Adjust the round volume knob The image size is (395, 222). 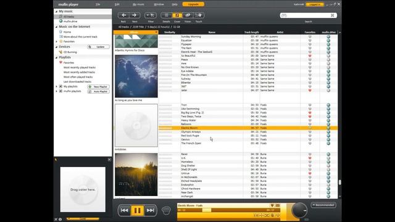[299, 210]
